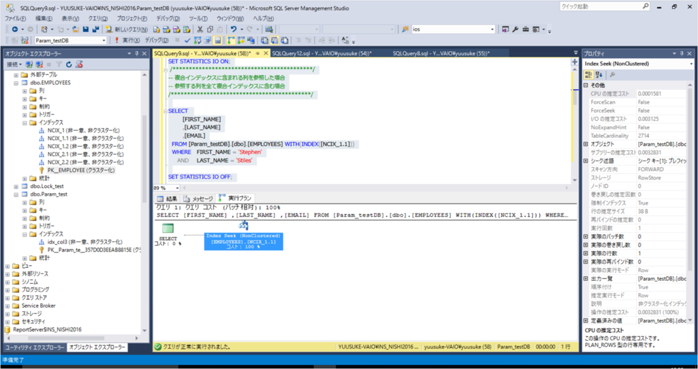Screen dimensions: 698x369
Task: Click the Object Explorer vertical scrollbar
Action: pos(145,160)
